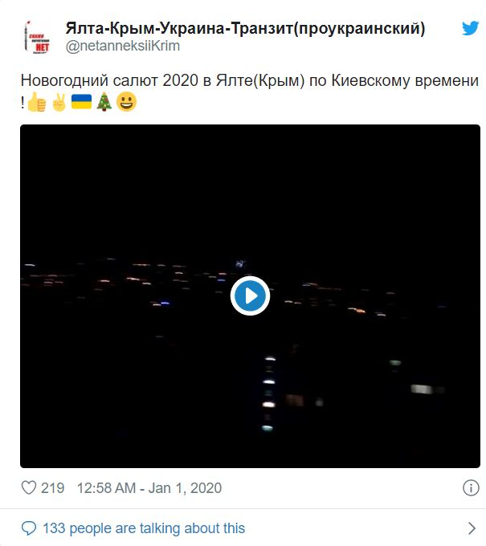
Task: Click the Ukrainian flag emoji in tweet
Action: pyautogui.click(x=81, y=102)
